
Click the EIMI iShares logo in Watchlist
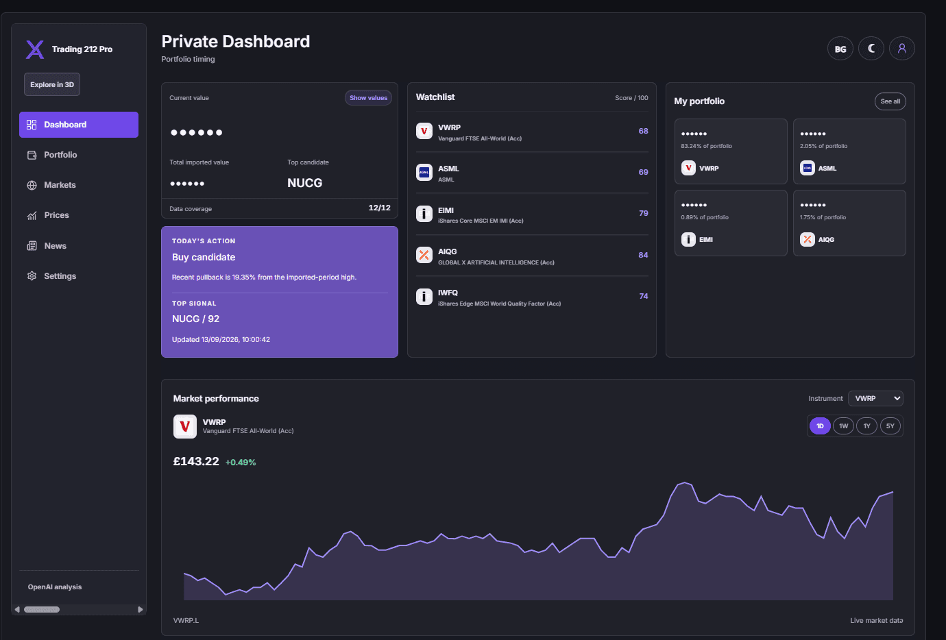click(424, 214)
